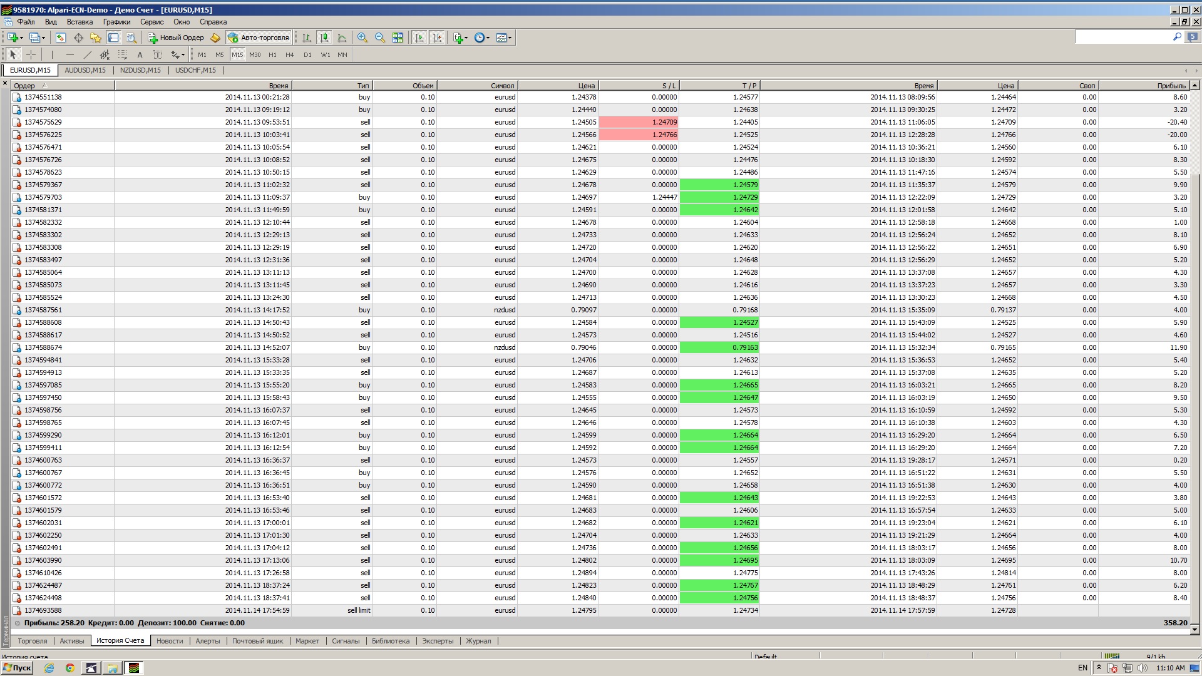This screenshot has width=1202, height=676.
Task: Click the search magnifier icon
Action: (x=1177, y=37)
